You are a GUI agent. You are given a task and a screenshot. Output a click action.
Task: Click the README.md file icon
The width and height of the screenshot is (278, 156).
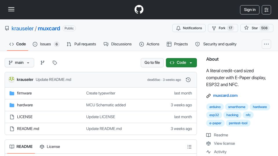[x=12, y=129]
